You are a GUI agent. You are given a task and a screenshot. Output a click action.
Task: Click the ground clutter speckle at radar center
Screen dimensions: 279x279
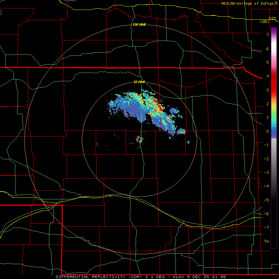pos(140,139)
